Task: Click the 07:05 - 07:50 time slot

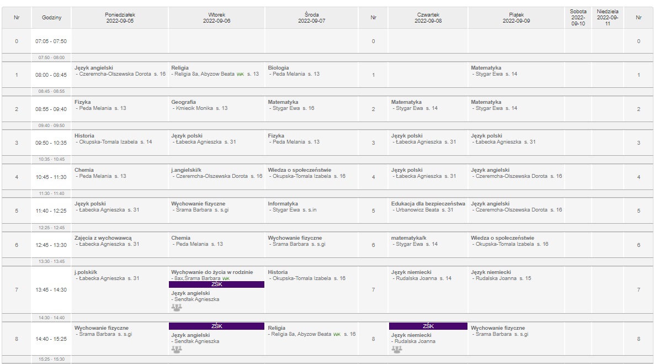Action: pos(51,41)
